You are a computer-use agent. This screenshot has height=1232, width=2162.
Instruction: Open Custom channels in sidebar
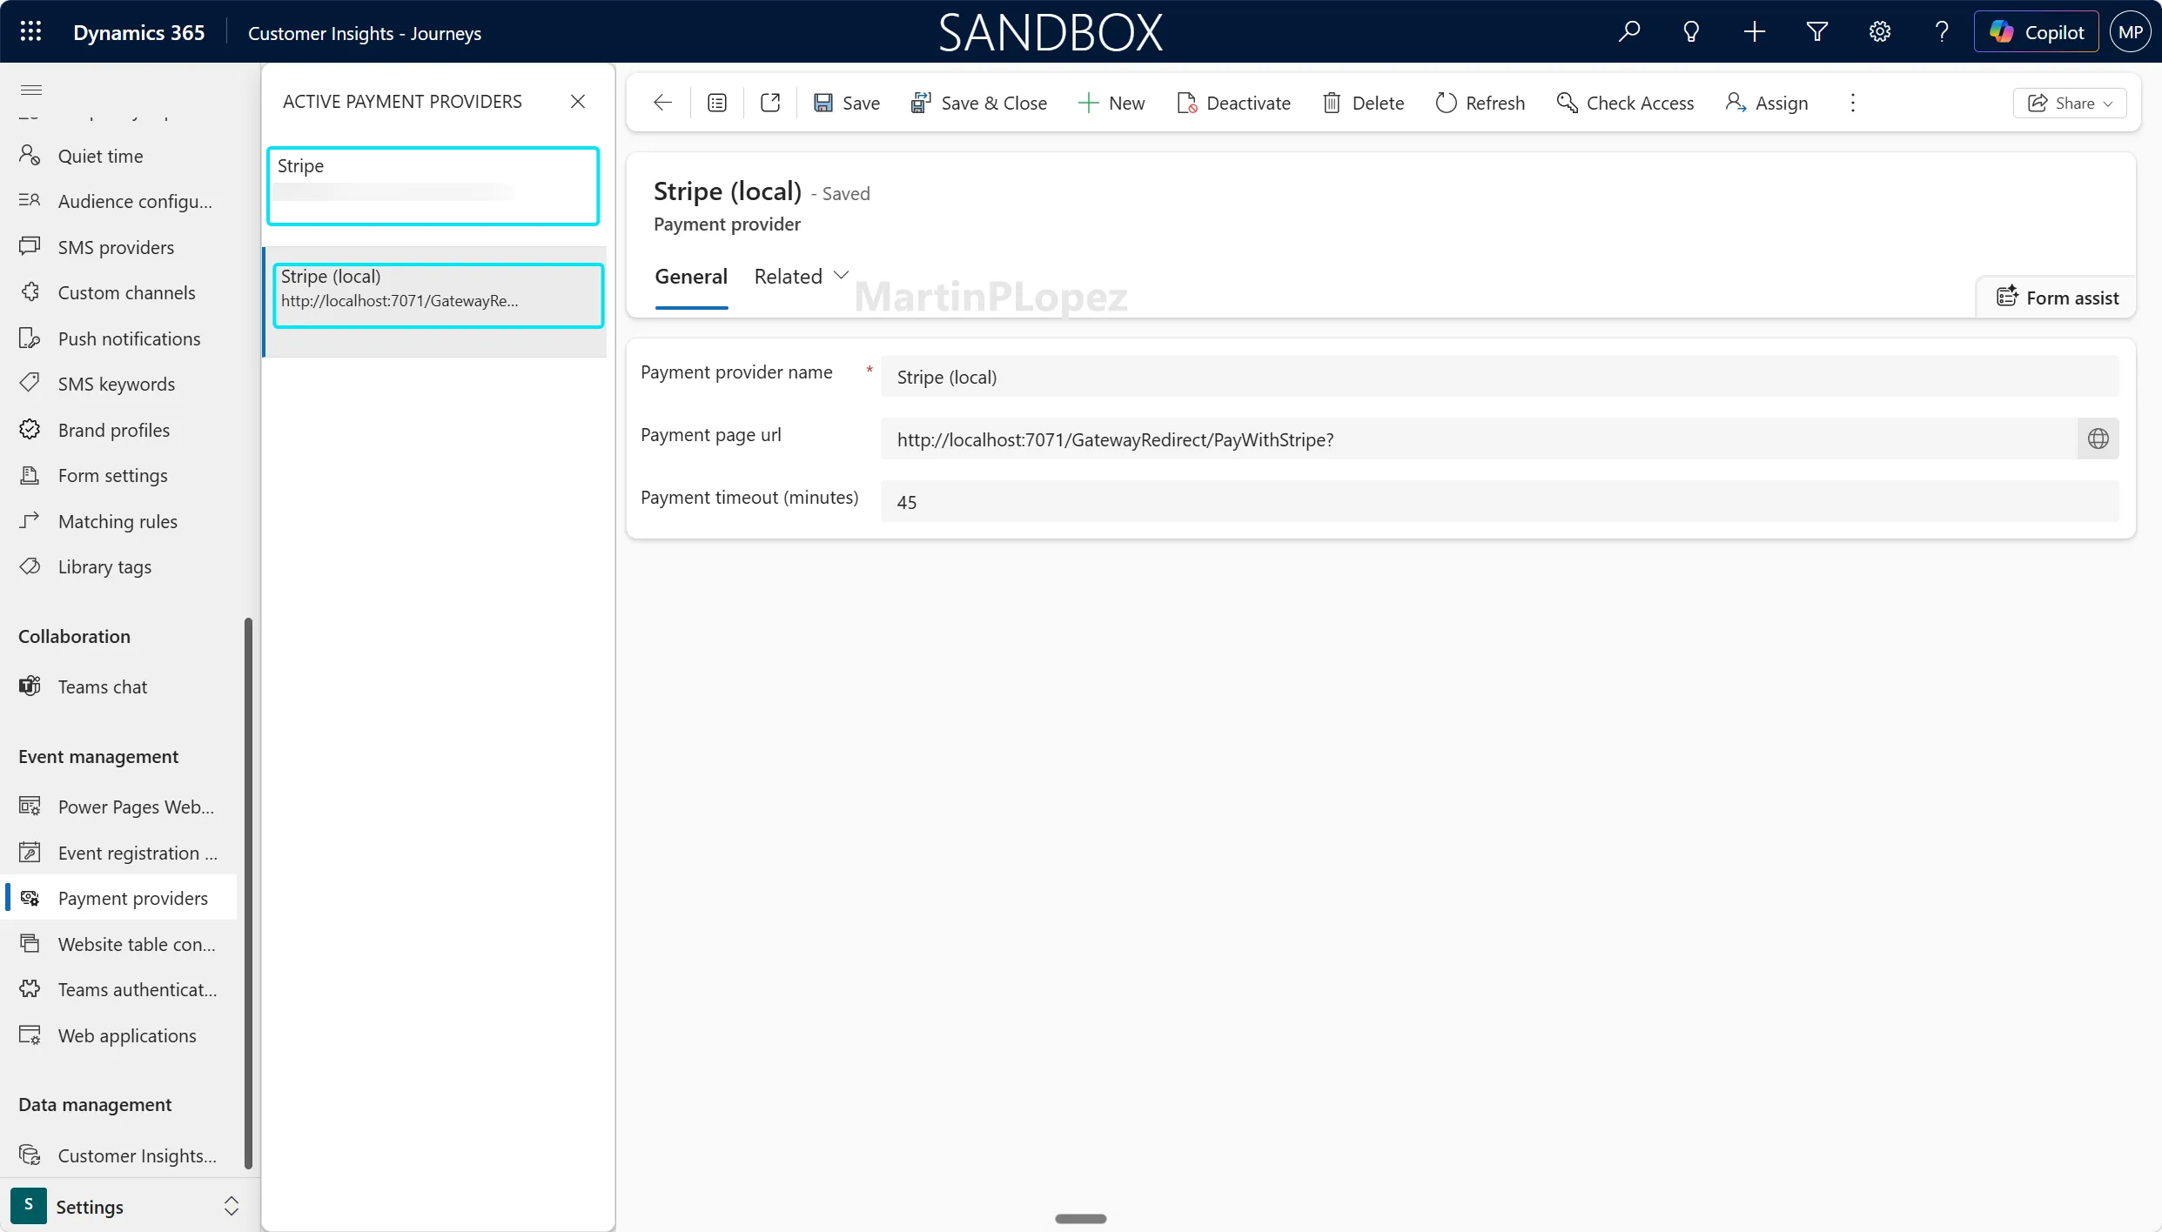click(x=118, y=292)
